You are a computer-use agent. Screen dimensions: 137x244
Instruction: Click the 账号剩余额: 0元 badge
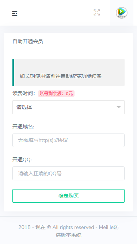(56, 94)
